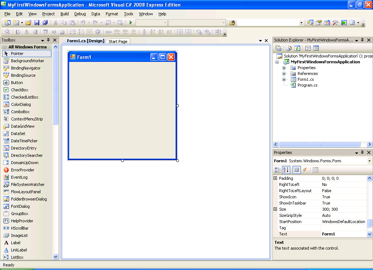The width and height of the screenshot is (373, 270).
Task: Toggle auto-hide pin on Solution Explorer
Action: coord(362,40)
